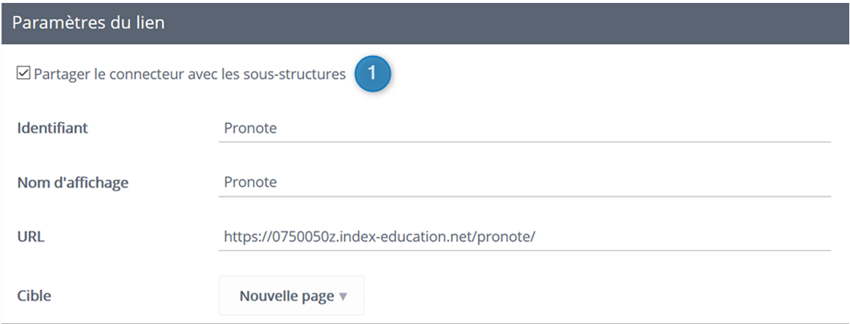This screenshot has width=850, height=324.
Task: Click the "Paramètres du lien" header title
Action: [x=88, y=23]
